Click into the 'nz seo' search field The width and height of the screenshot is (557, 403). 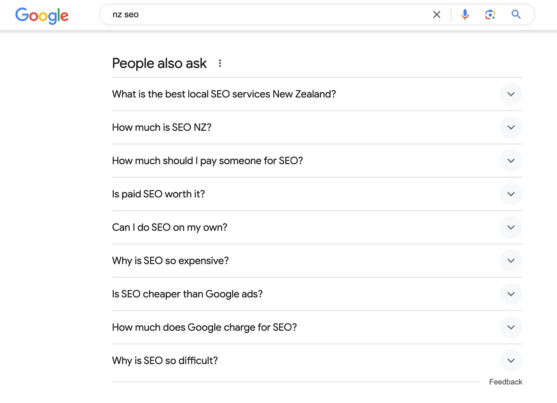262,15
